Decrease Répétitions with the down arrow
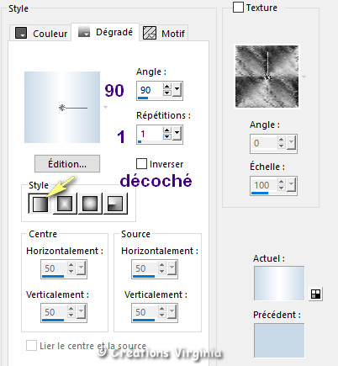The image size is (338, 366). point(167,136)
